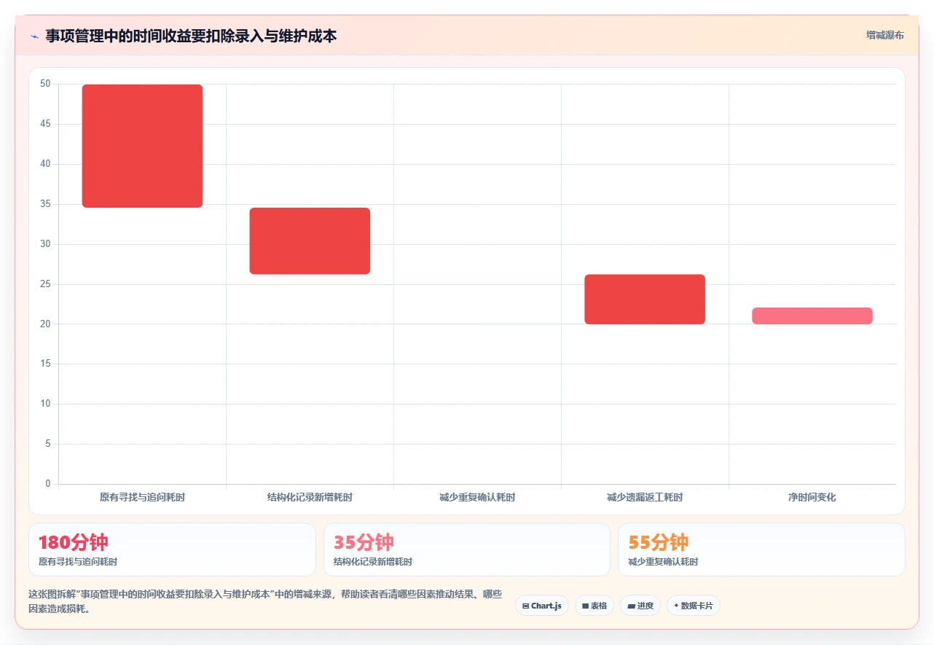The height and width of the screenshot is (645, 934).
Task: Click x-axis label 结构化记录新增耗时
Action: [x=310, y=498]
